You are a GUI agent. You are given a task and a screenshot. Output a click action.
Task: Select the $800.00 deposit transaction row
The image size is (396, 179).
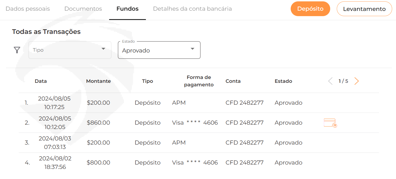coord(199,163)
